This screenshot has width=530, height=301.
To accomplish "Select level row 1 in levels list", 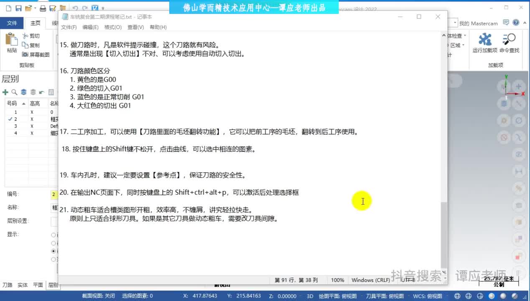I will pyautogui.click(x=31, y=112).
